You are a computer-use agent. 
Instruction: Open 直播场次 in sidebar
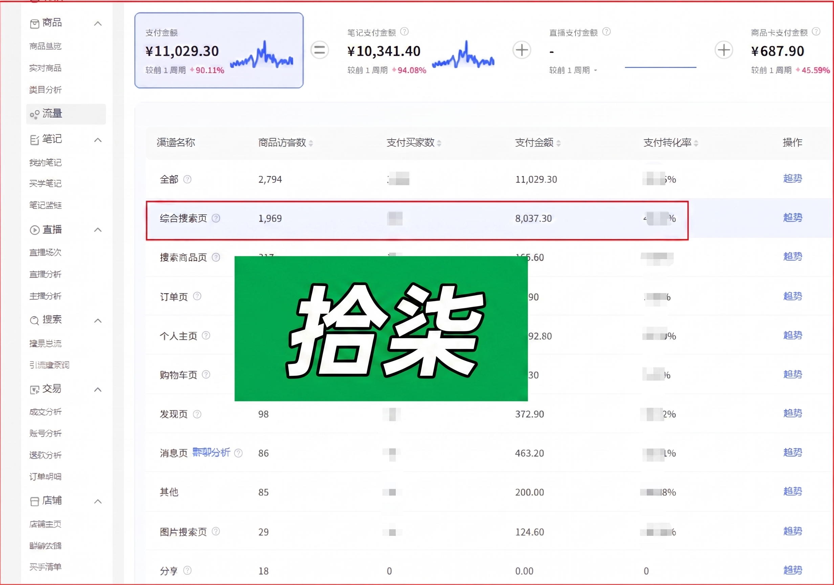point(45,253)
